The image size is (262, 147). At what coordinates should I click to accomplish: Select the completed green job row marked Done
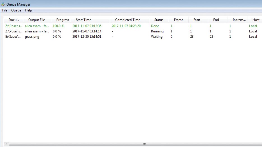133,26
